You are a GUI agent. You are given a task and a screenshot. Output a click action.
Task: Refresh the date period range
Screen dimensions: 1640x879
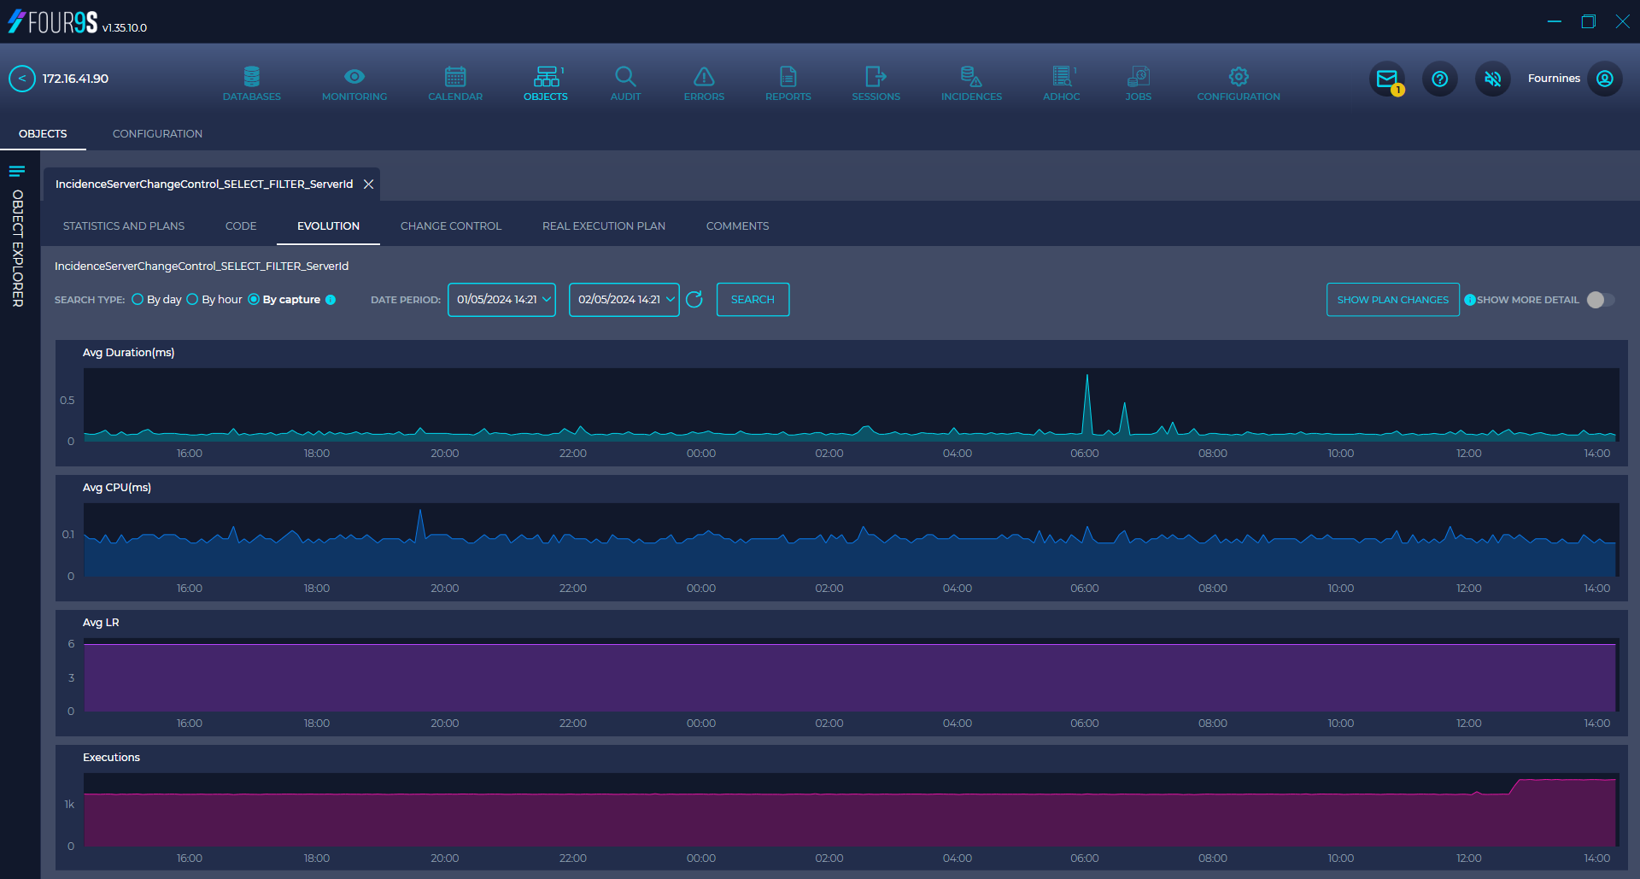pyautogui.click(x=694, y=300)
